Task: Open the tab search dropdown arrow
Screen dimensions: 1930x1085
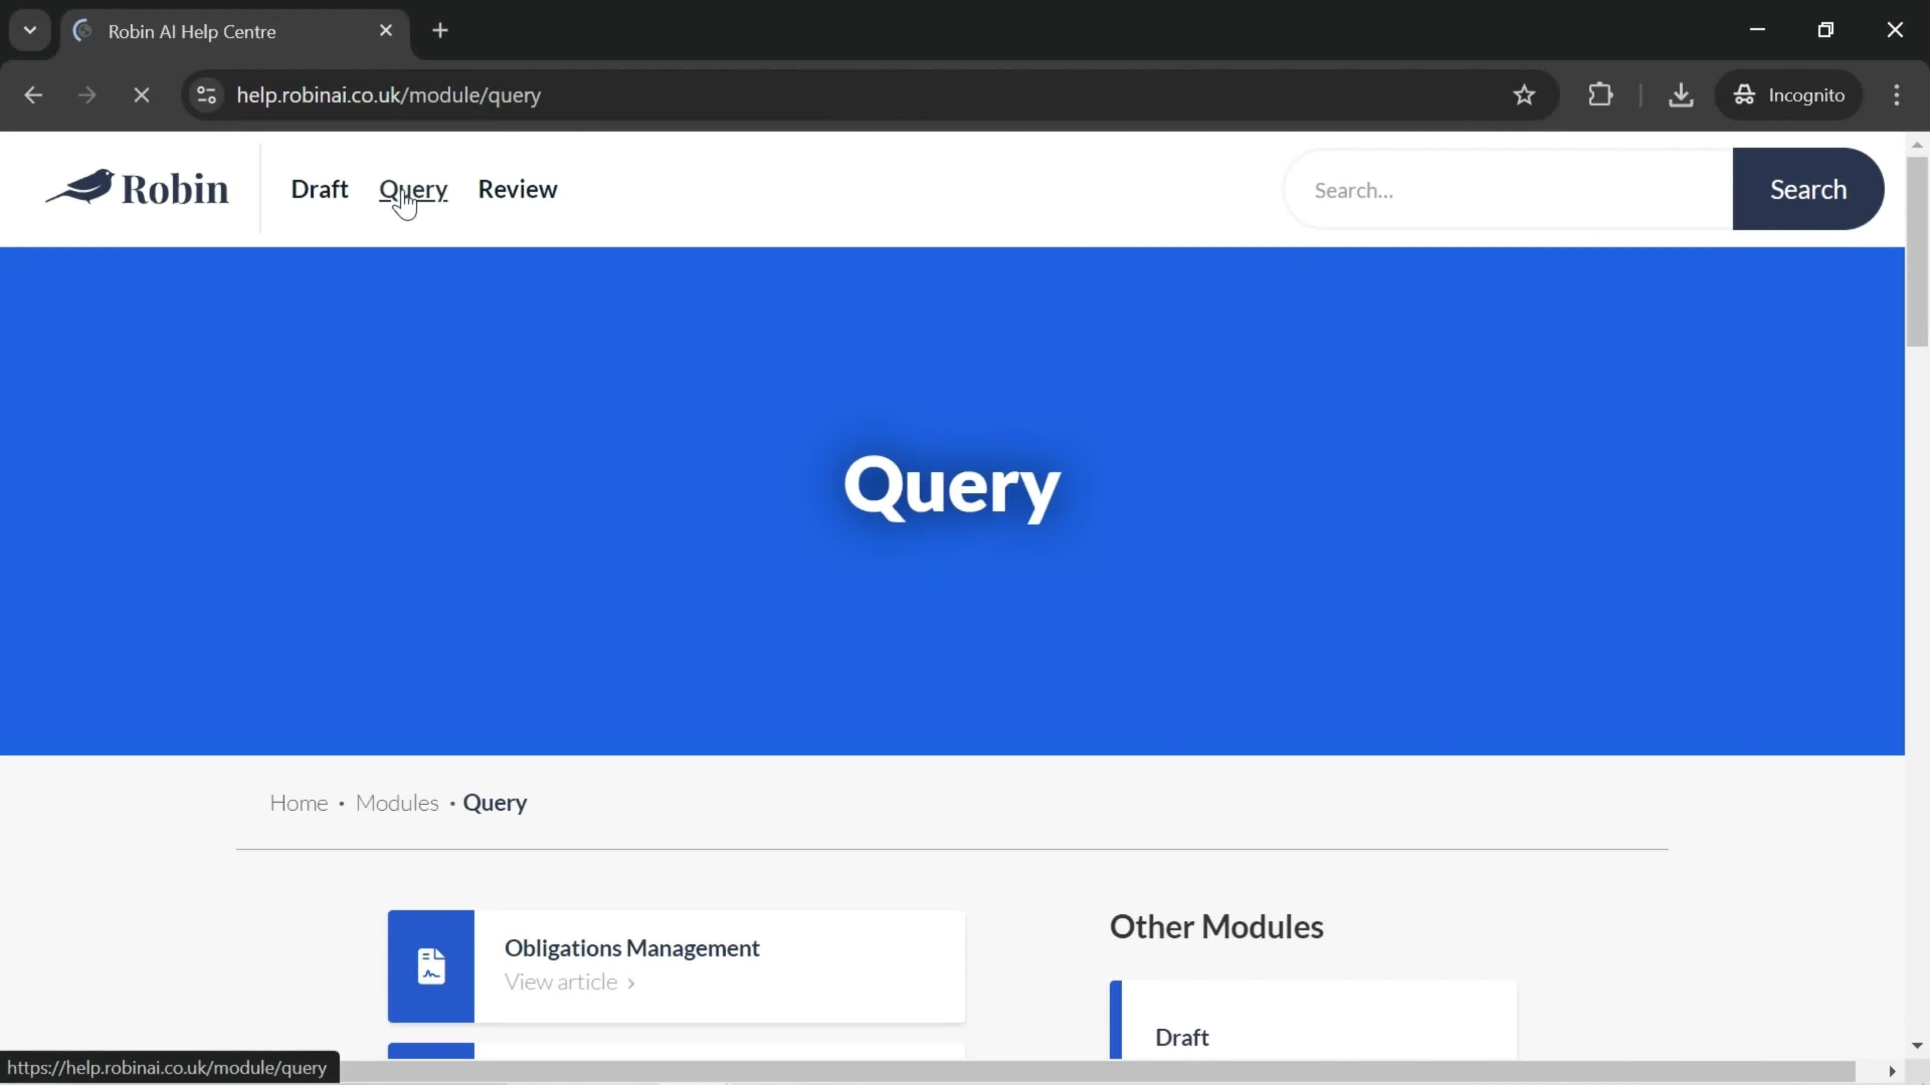Action: pos(30,31)
